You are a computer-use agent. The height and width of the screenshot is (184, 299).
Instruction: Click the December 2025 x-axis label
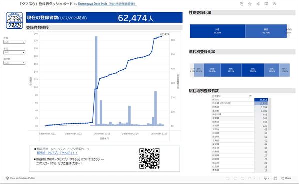pyautogui.click(x=159, y=134)
